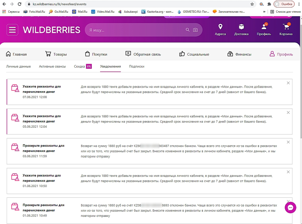Image resolution: width=302 pixels, height=224 pixels.
Task: Dismiss the 03.06.2021 11:59 notification
Action: tap(288, 142)
